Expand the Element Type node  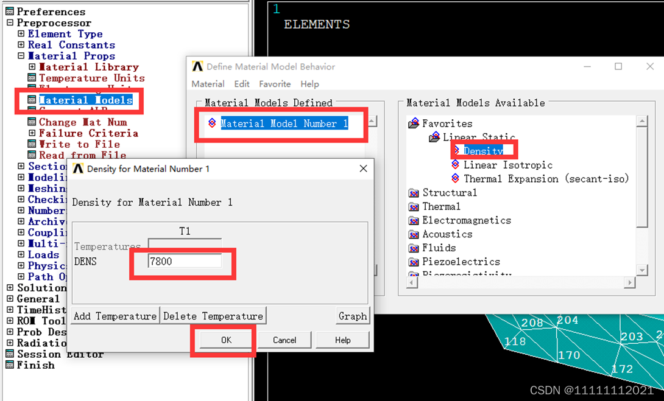(21, 33)
